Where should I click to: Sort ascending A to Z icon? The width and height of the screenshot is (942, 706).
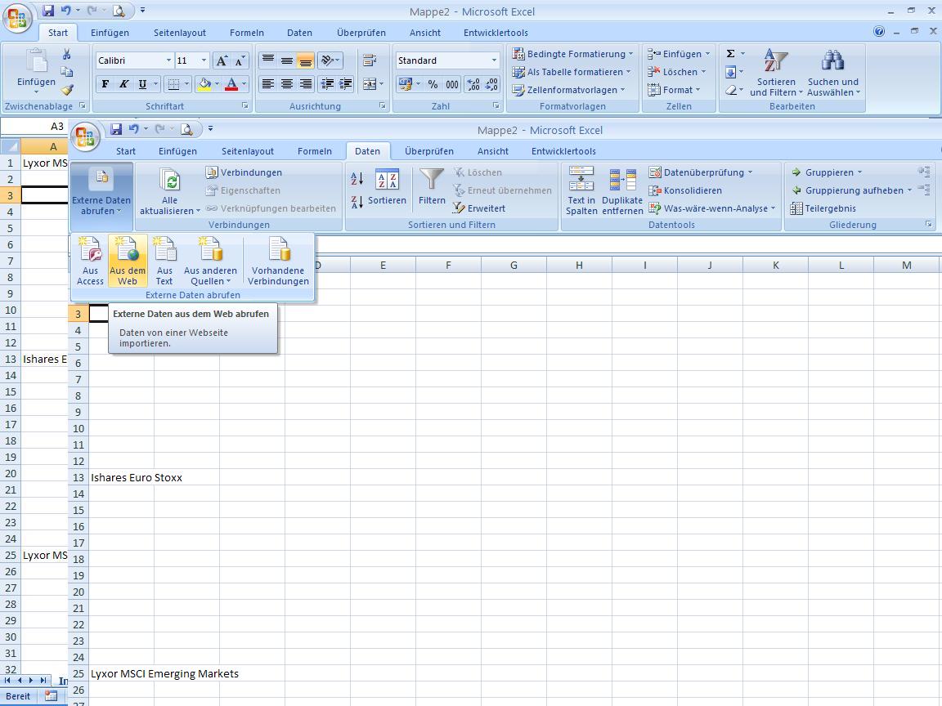click(357, 178)
